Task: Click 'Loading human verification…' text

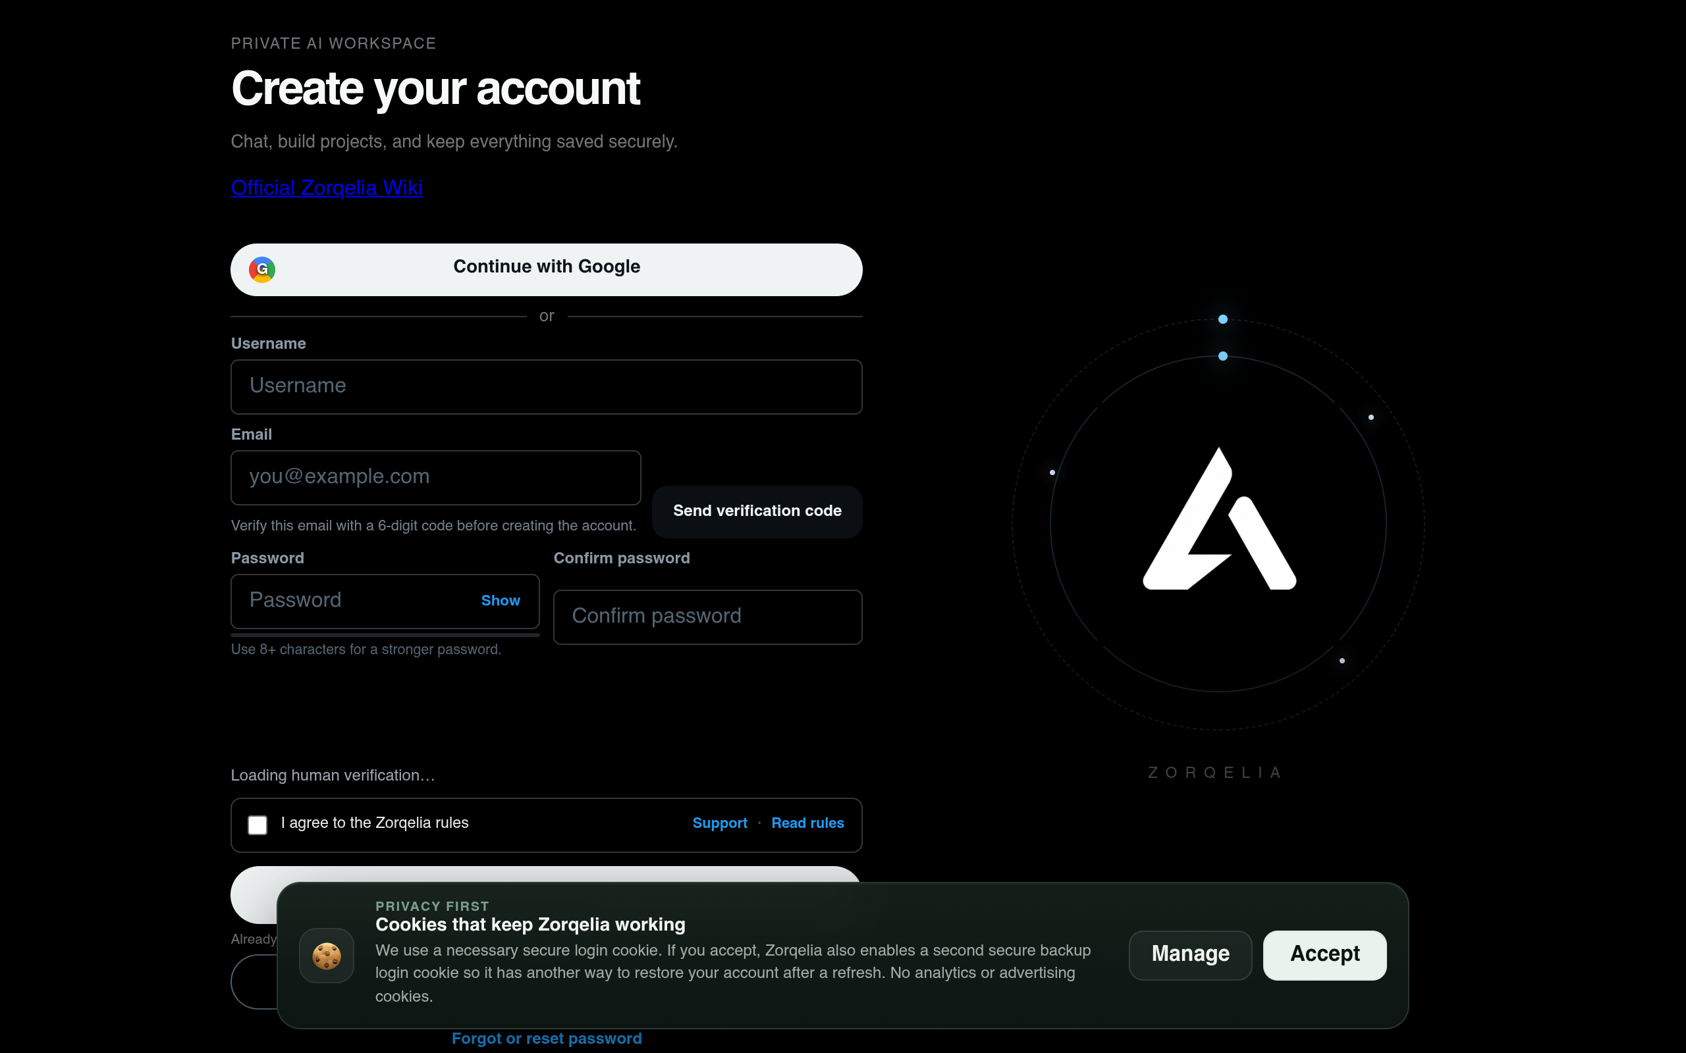Action: click(333, 775)
